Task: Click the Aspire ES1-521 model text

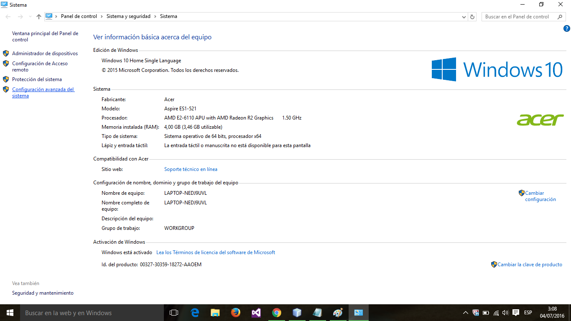Action: [180, 109]
